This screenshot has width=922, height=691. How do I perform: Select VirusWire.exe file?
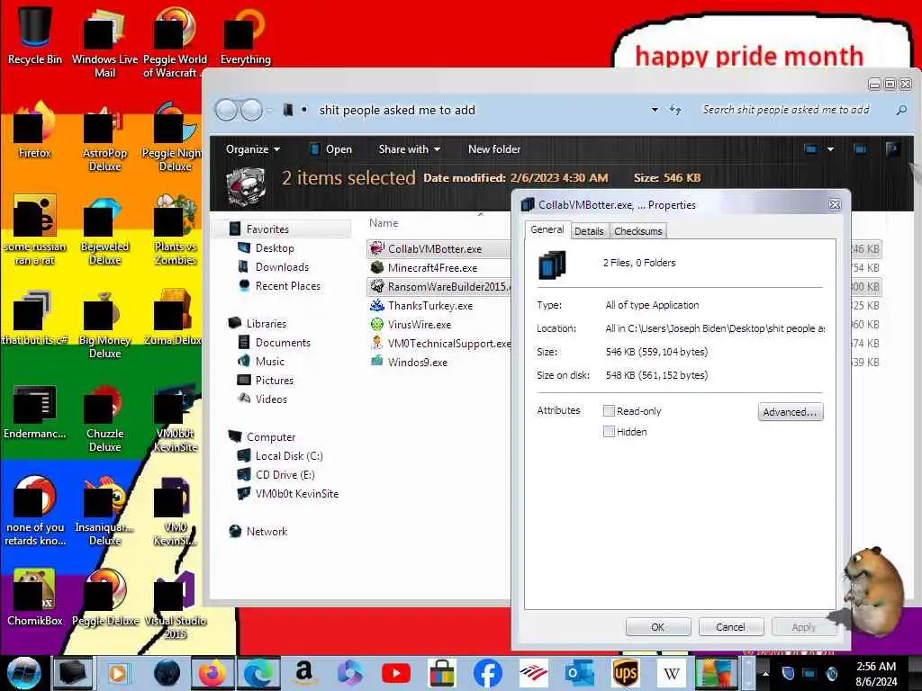pos(420,324)
